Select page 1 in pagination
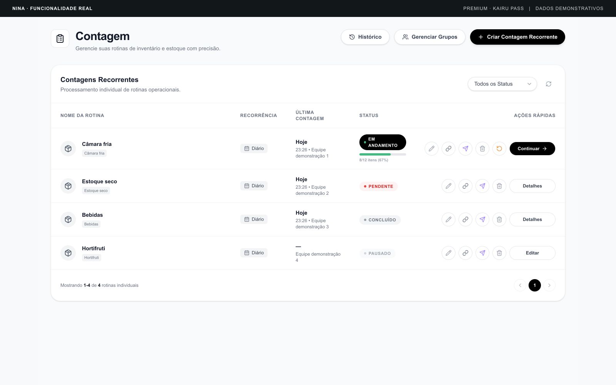 pyautogui.click(x=535, y=285)
